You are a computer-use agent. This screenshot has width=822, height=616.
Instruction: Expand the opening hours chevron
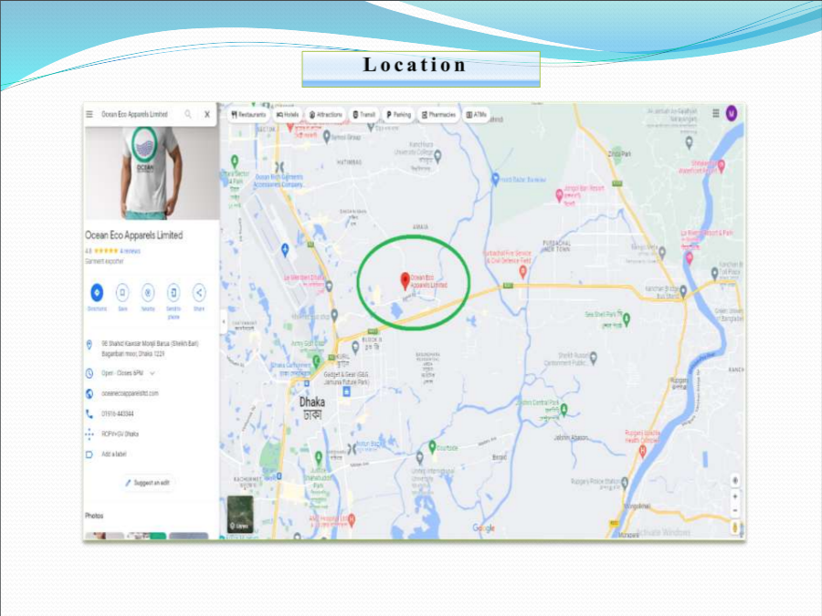coord(153,373)
